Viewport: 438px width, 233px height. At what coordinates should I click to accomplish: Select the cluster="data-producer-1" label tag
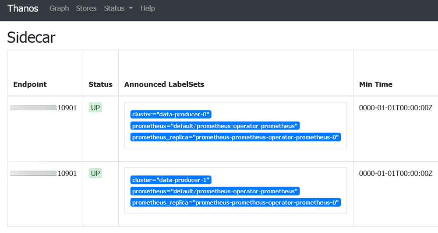pyautogui.click(x=171, y=180)
